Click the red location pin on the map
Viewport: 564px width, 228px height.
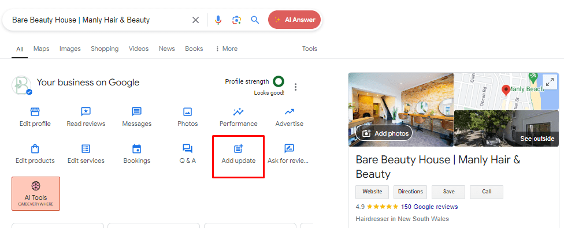(506, 91)
